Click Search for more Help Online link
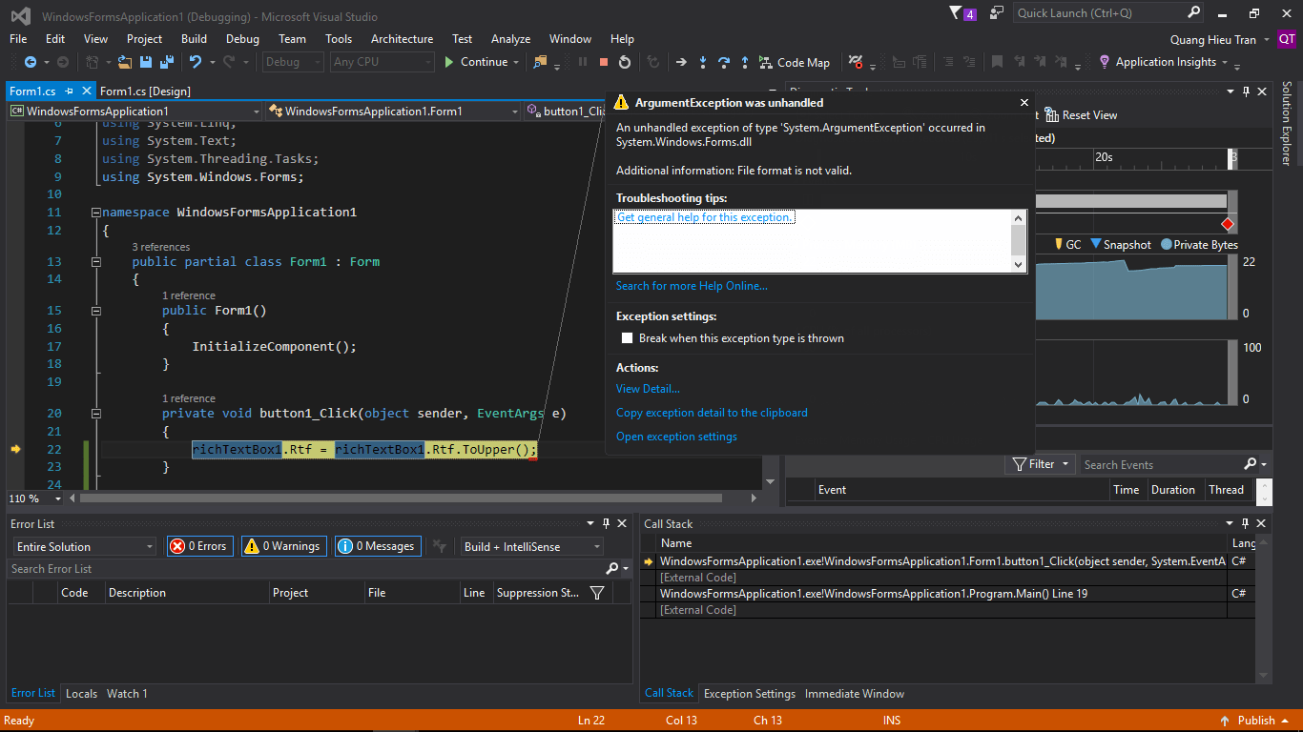Image resolution: width=1303 pixels, height=732 pixels. (x=692, y=285)
